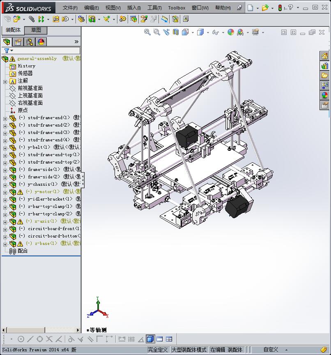Screen dimensions: 331x355
Task: Open File Explorer task pane icon
Action: [325, 76]
